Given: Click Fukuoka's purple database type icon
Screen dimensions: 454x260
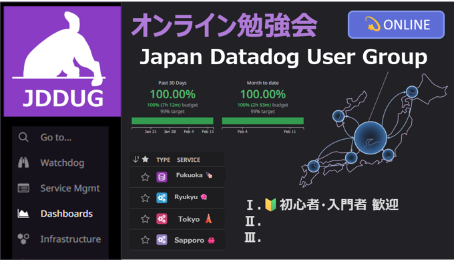Looking at the screenshot, I should click(x=162, y=177).
